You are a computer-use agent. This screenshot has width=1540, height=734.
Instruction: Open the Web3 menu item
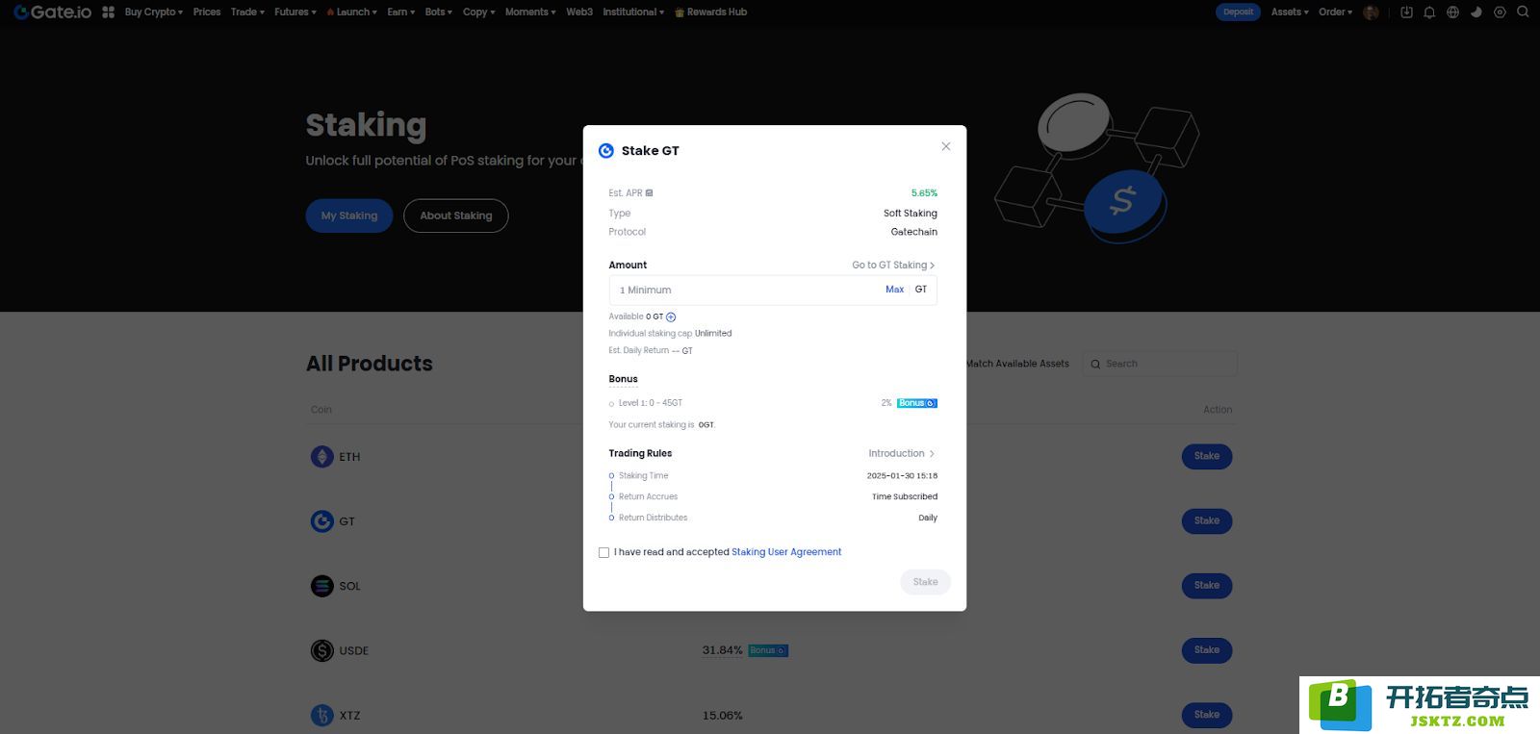coord(579,13)
